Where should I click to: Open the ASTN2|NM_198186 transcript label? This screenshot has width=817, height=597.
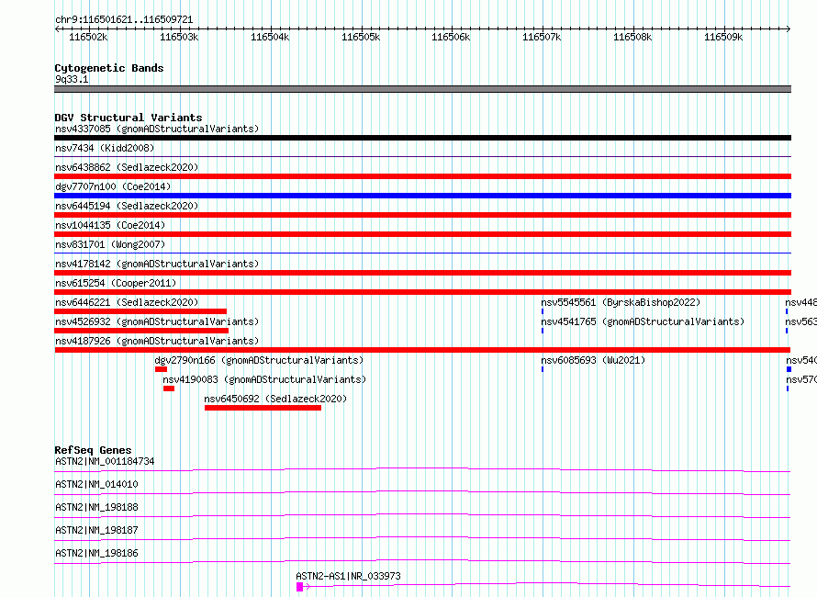click(96, 553)
